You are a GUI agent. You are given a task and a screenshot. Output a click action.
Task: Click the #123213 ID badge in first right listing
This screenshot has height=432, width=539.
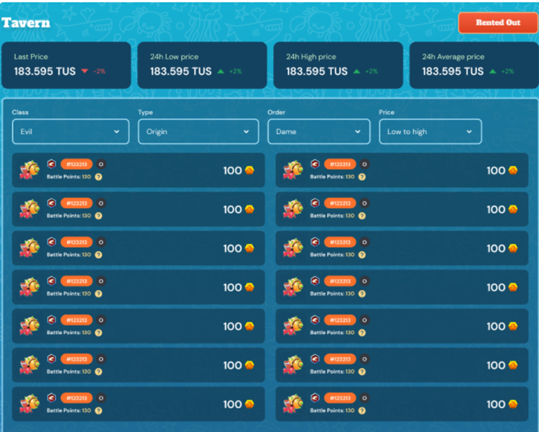pyautogui.click(x=340, y=164)
